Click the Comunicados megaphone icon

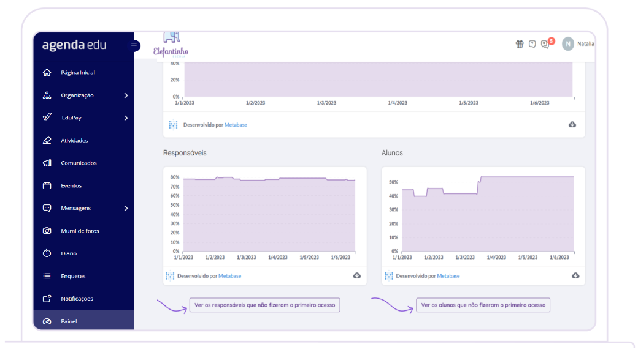coord(47,163)
